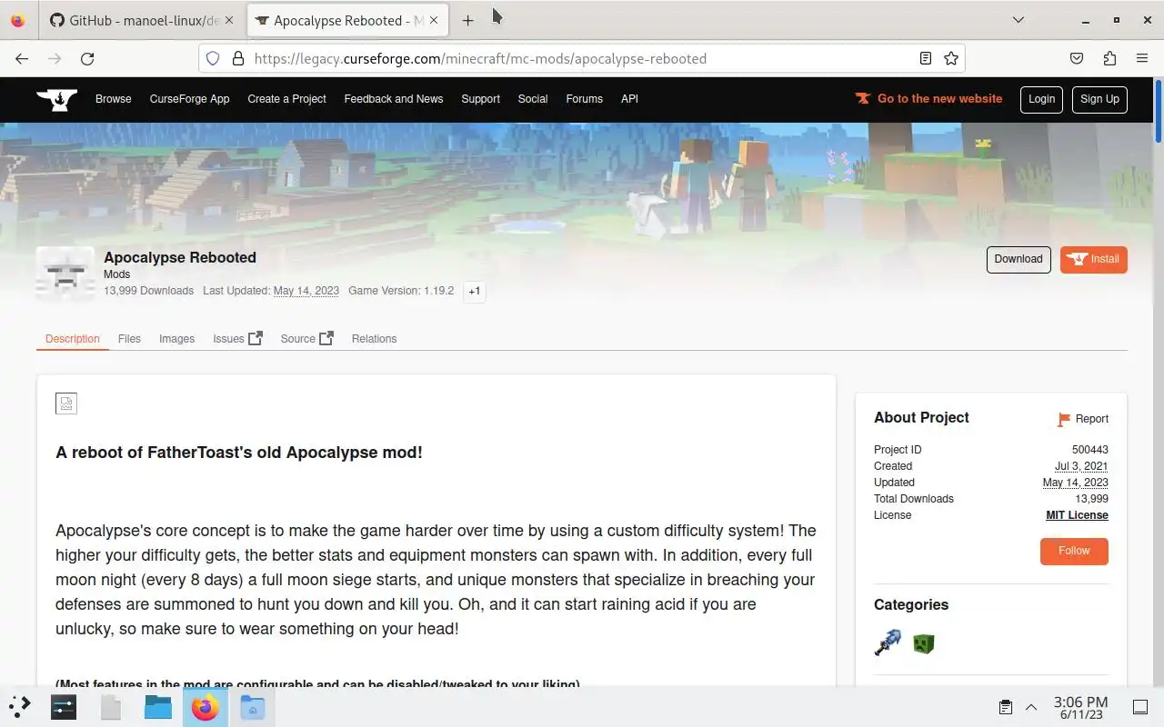Open the list all tabs dropdown
The width and height of the screenshot is (1164, 727).
[x=1018, y=20]
